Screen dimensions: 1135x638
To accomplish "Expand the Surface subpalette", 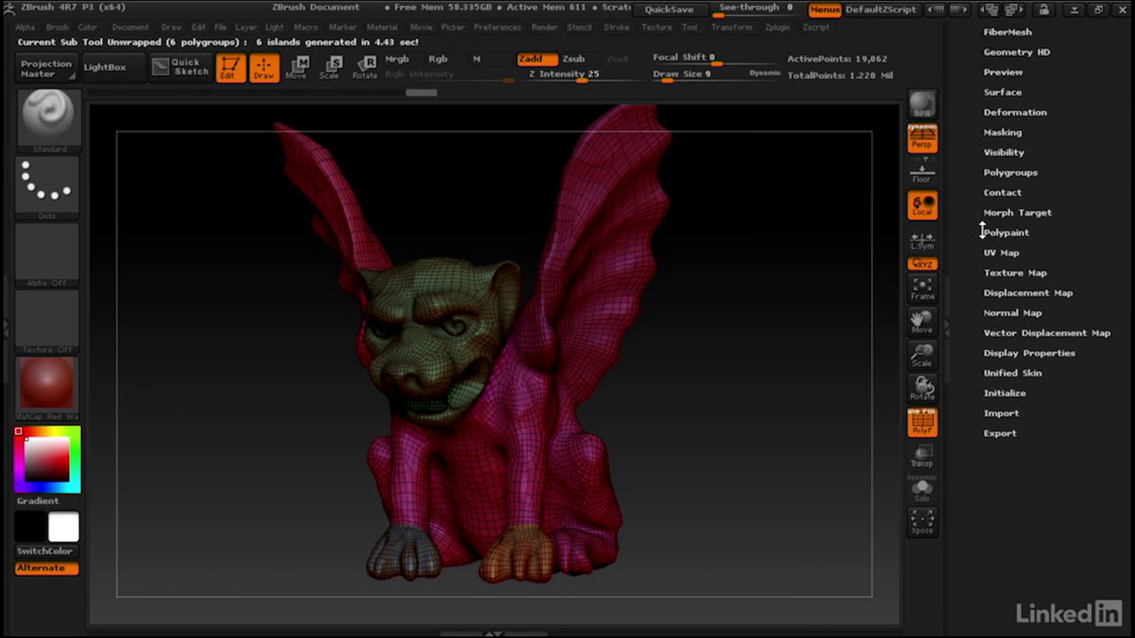I will (x=1002, y=92).
